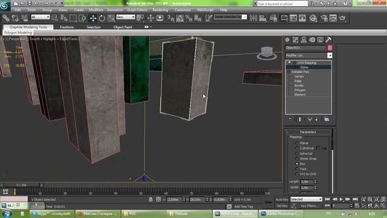
Task: Click the Select and Link tool
Action: [x=6, y=18]
